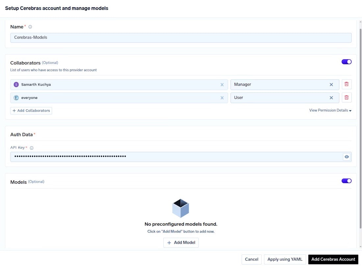Clear the everyone user selection
The height and width of the screenshot is (268, 362).
click(x=222, y=98)
